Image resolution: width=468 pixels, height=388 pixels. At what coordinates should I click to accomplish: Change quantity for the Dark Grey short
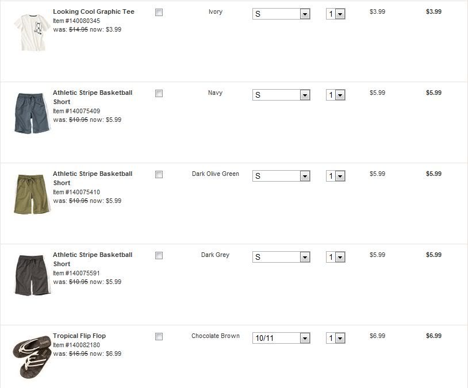tap(335, 257)
